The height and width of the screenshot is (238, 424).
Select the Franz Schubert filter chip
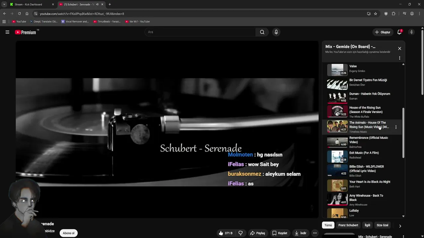(x=348, y=225)
